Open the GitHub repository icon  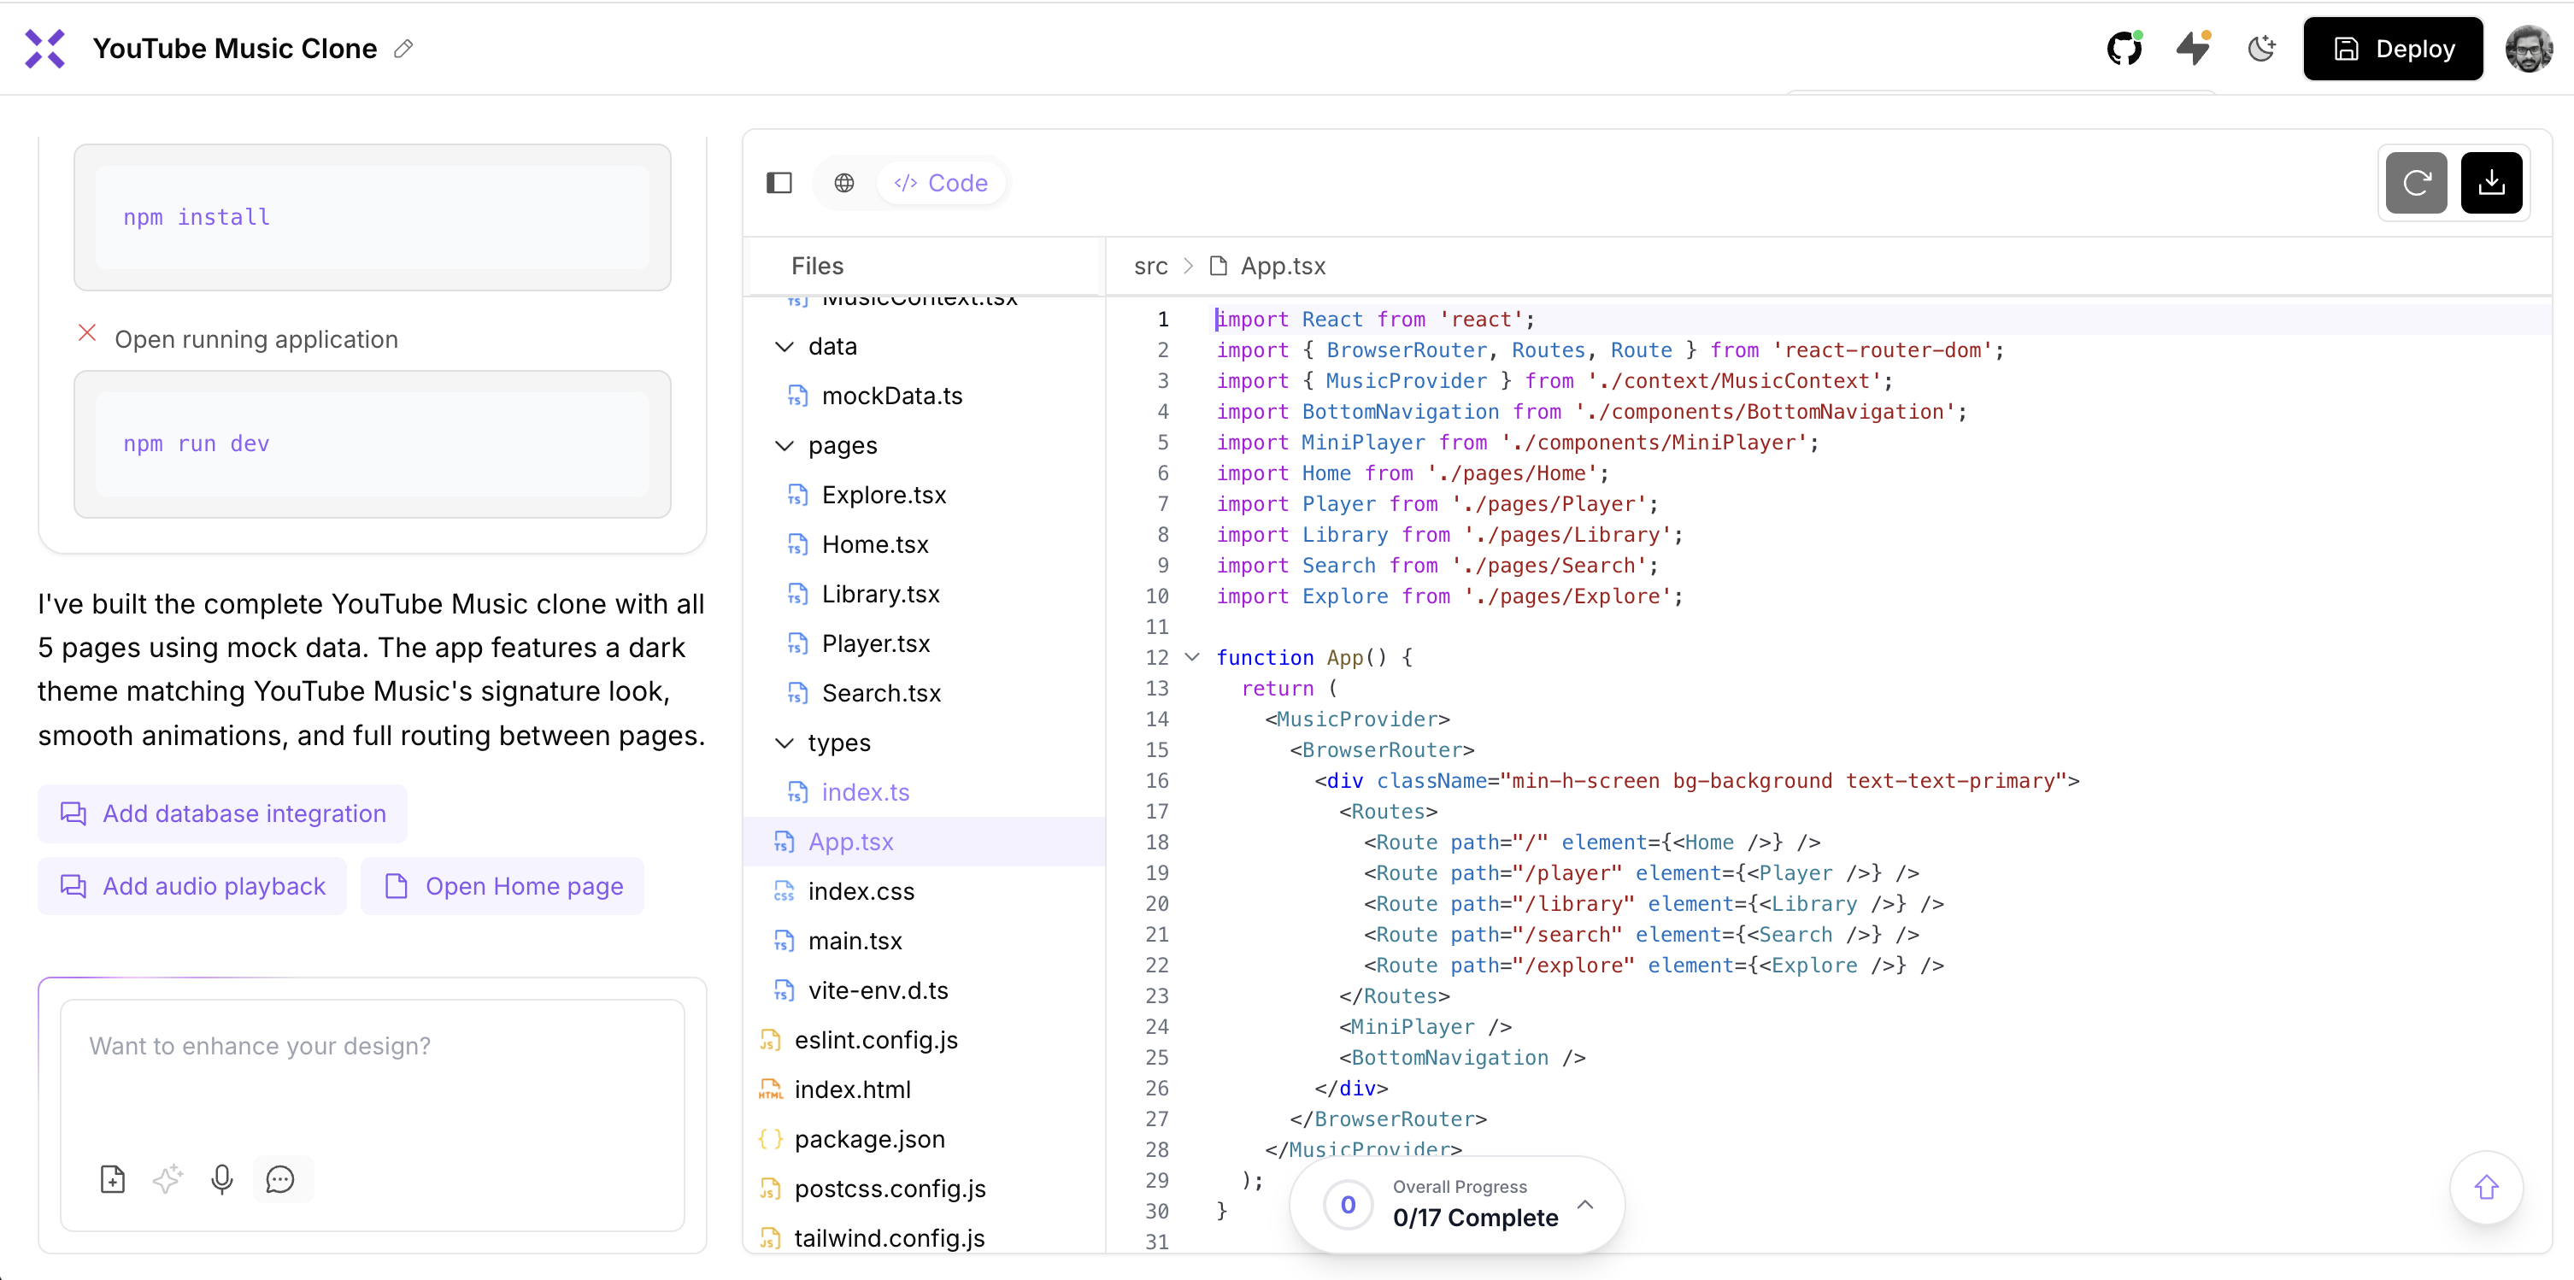point(2124,48)
